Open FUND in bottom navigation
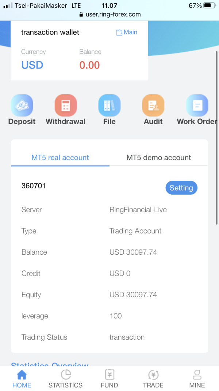 tap(109, 379)
